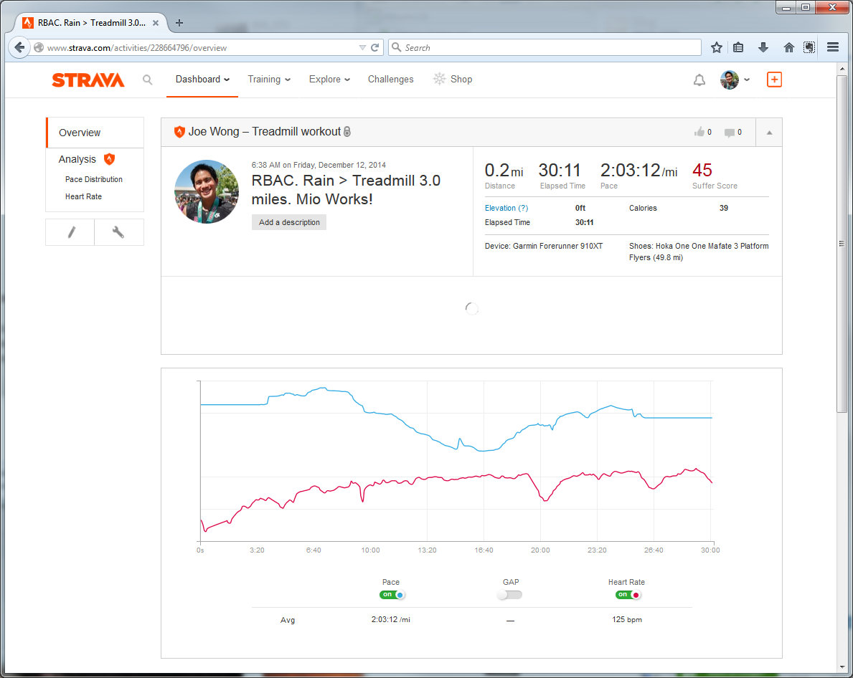
Task: Click the Add a description button
Action: click(x=289, y=222)
